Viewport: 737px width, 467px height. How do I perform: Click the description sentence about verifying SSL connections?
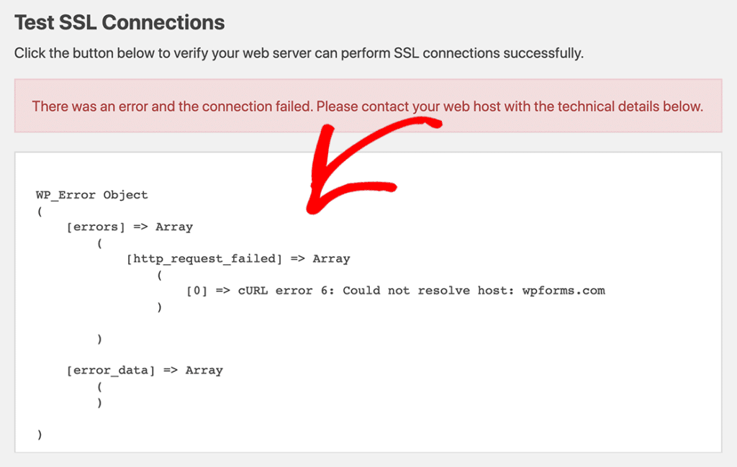pyautogui.click(x=298, y=53)
